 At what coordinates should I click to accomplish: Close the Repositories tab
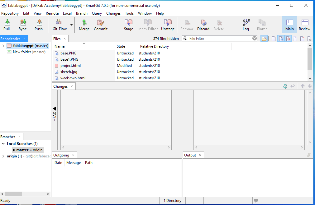coord(25,39)
